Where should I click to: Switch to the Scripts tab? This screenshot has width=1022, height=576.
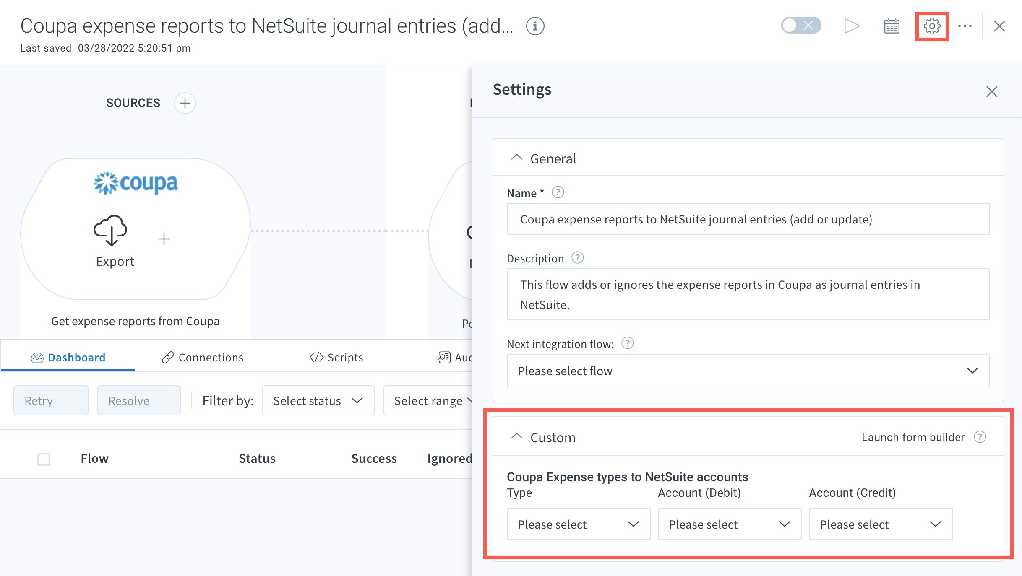point(336,358)
